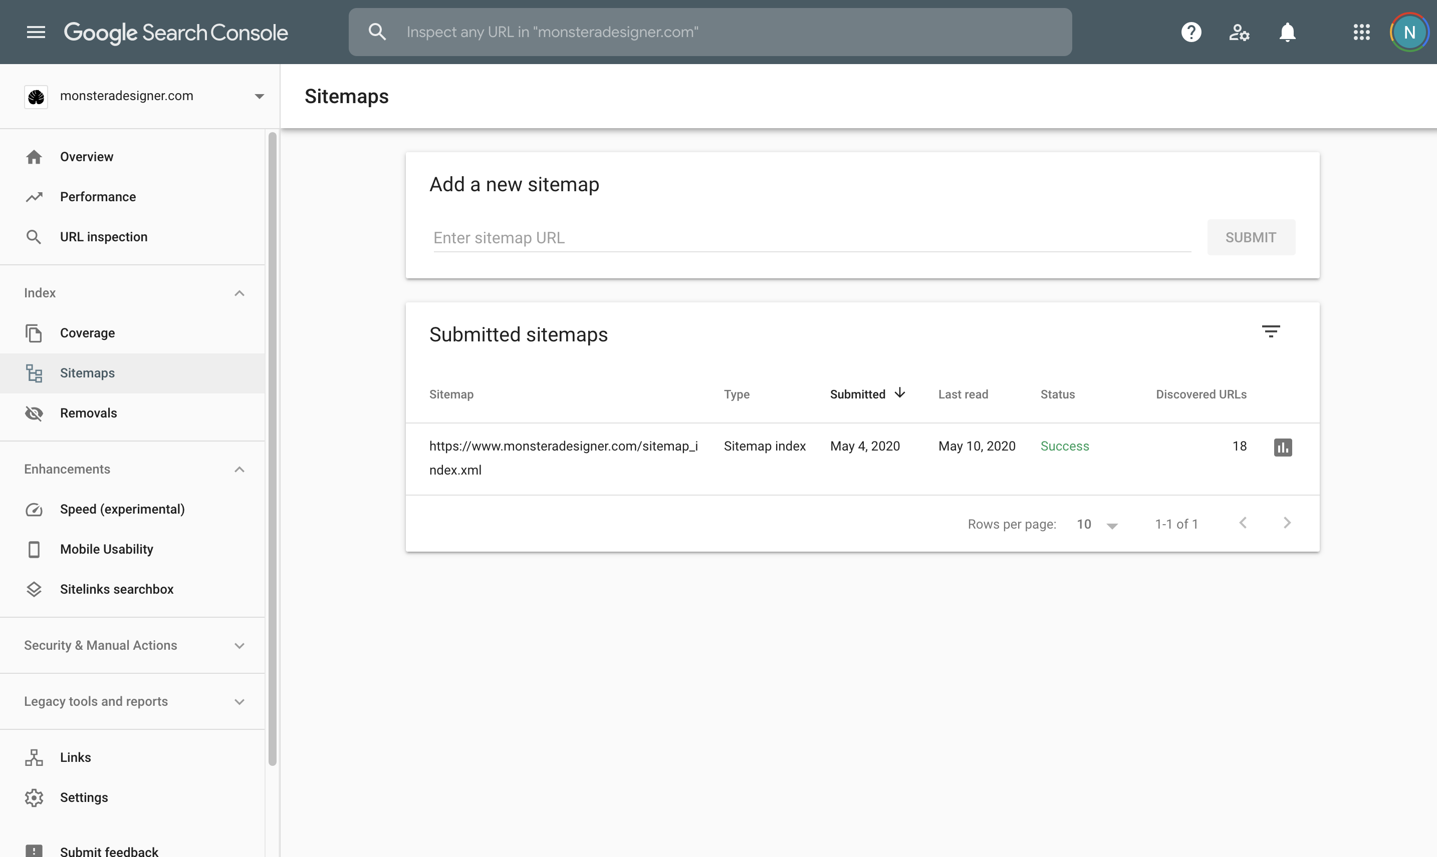Open the notifications bell
The width and height of the screenshot is (1437, 857).
tap(1287, 33)
